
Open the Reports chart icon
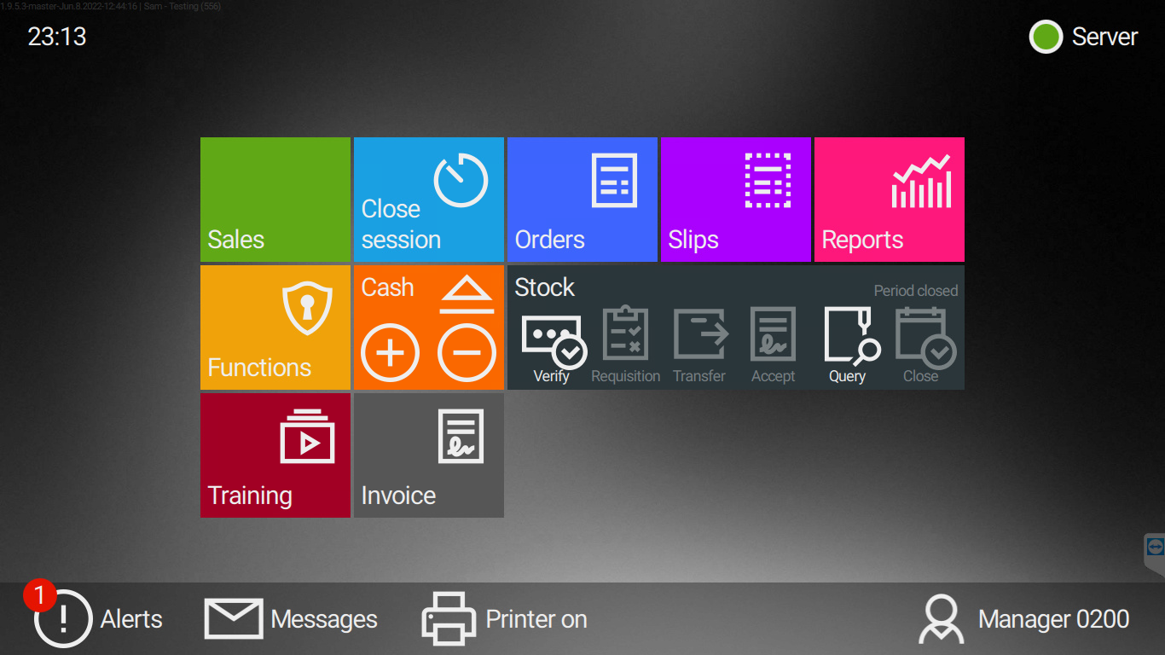[921, 182]
